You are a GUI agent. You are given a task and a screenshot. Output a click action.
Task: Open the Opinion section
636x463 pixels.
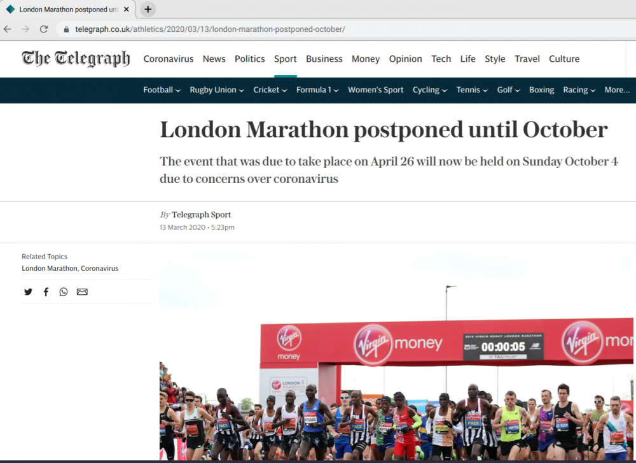tap(406, 59)
